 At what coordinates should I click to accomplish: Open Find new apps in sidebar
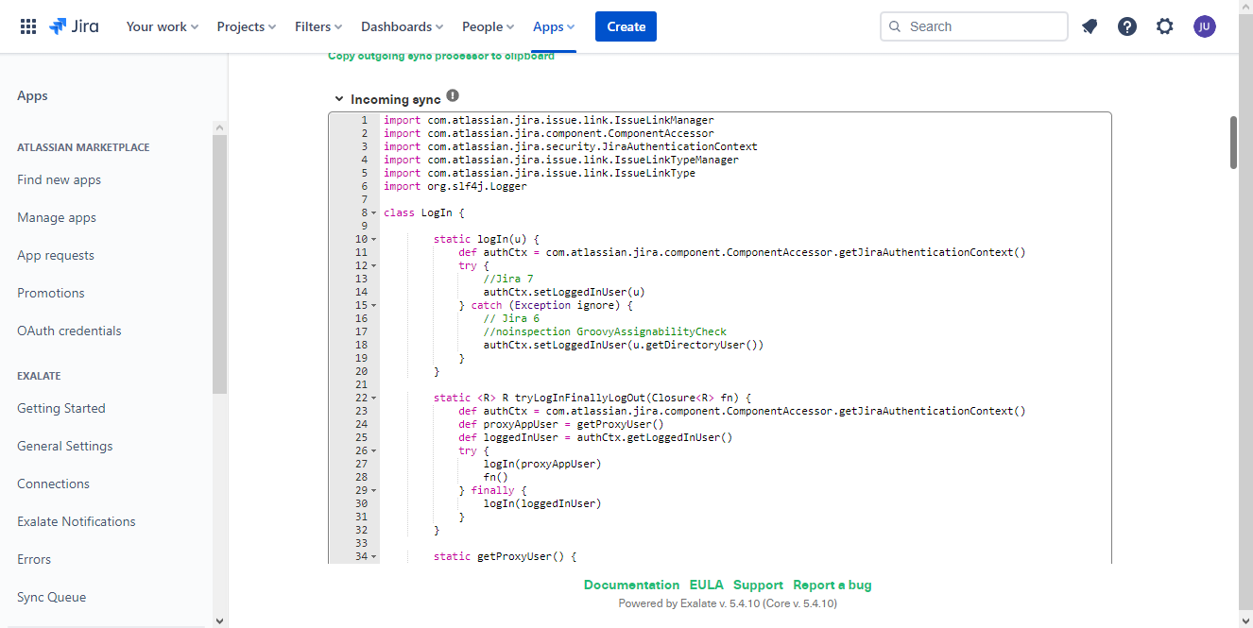point(59,179)
